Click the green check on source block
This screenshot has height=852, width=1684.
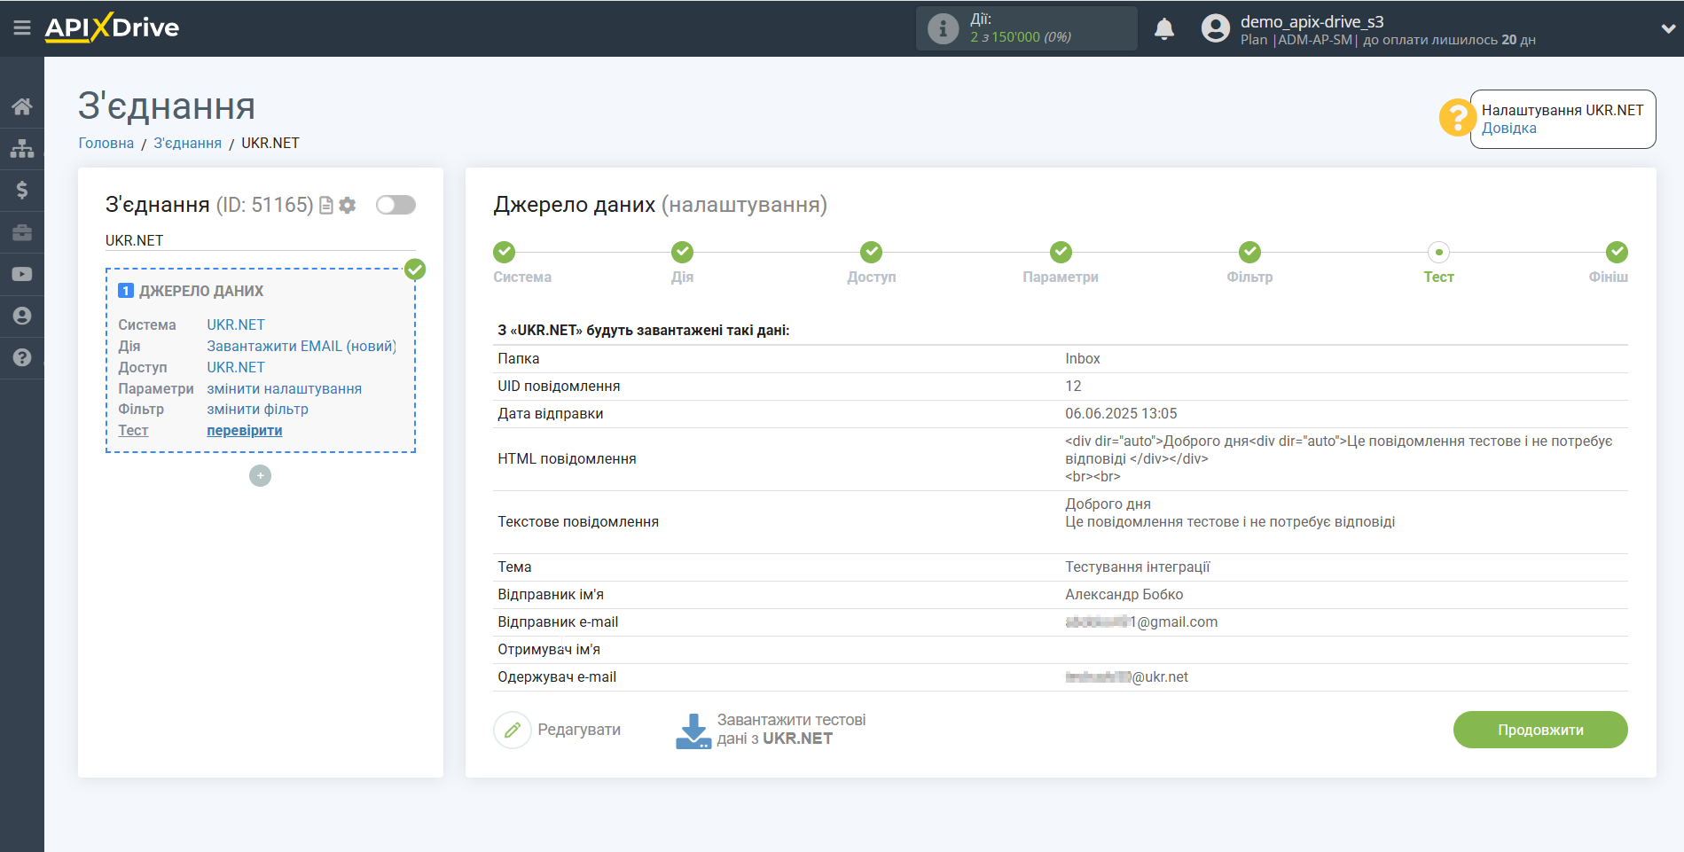pos(415,270)
